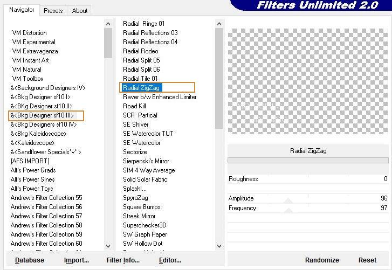Select the SE Watercolor TUT filter
The height and width of the screenshot is (270, 392).
tap(148, 134)
